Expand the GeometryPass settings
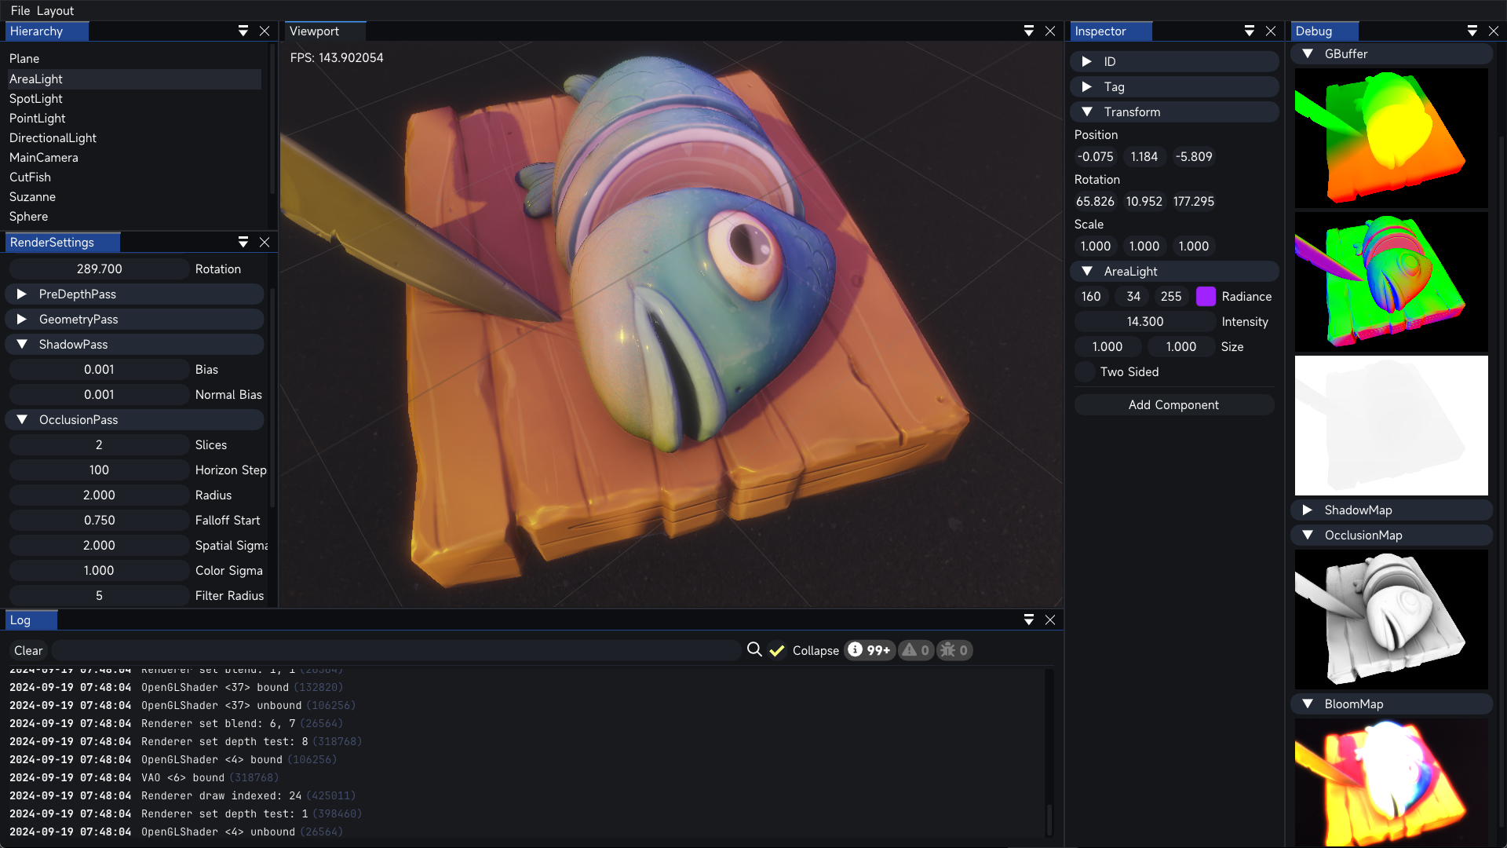This screenshot has width=1507, height=848. (135, 320)
